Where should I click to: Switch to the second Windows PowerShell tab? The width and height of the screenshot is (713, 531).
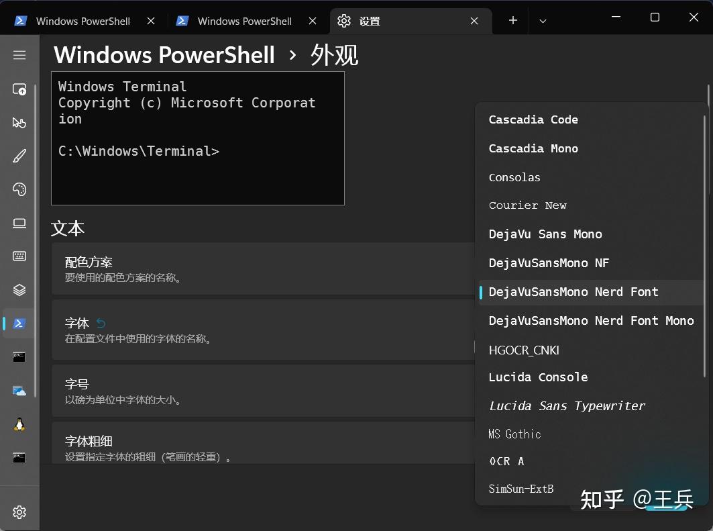tap(245, 21)
